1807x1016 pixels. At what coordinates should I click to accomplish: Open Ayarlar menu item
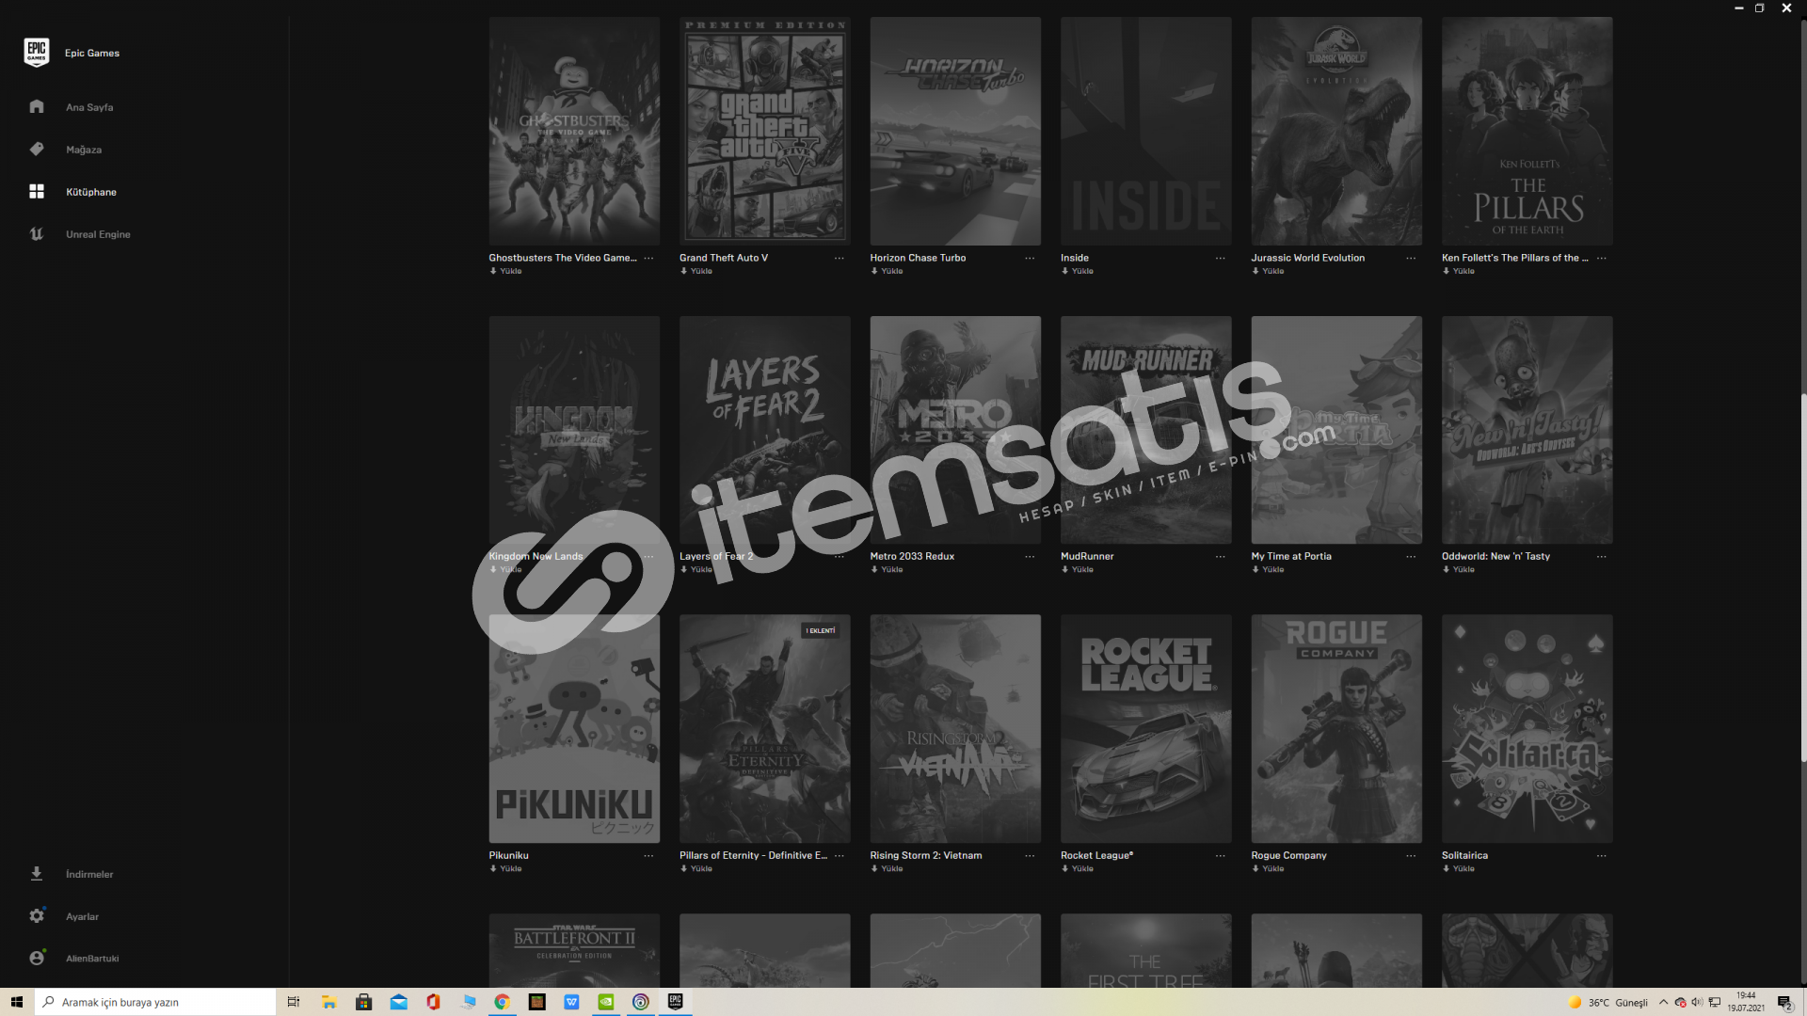pos(82,916)
